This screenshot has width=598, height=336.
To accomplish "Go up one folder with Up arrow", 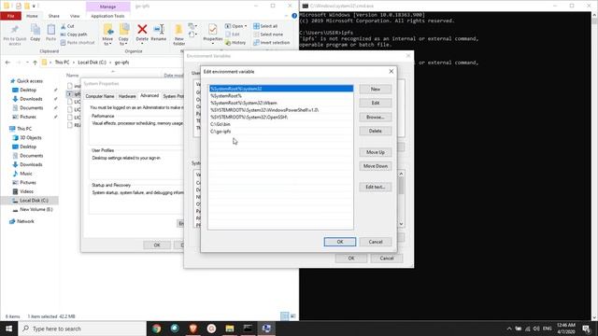I will 35,63.
